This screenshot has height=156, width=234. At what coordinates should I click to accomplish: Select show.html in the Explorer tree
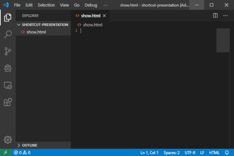pos(43,32)
